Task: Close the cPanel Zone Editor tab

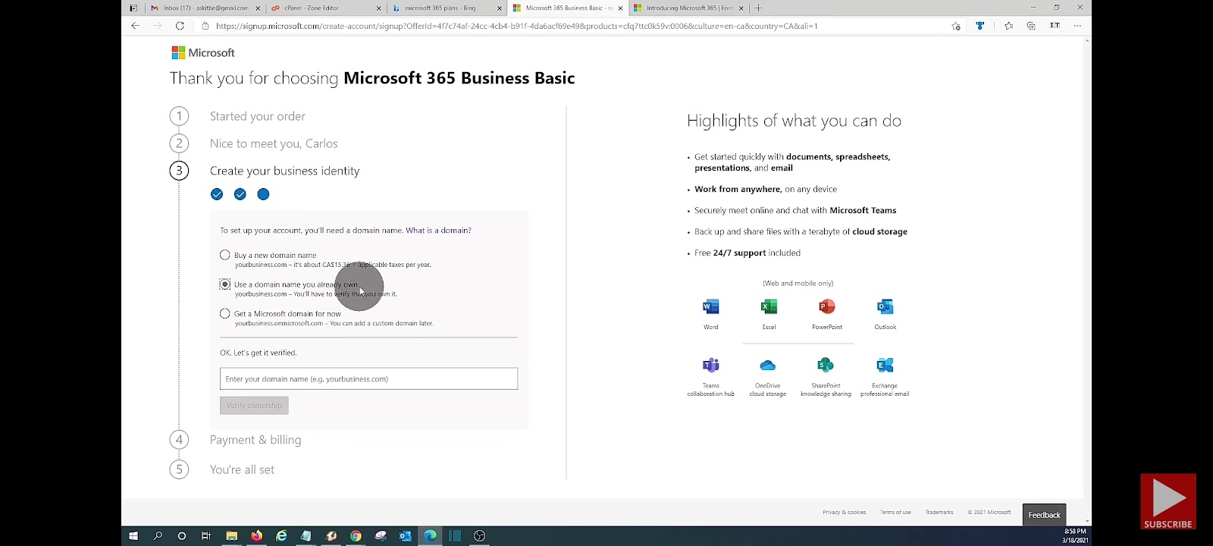Action: (379, 8)
